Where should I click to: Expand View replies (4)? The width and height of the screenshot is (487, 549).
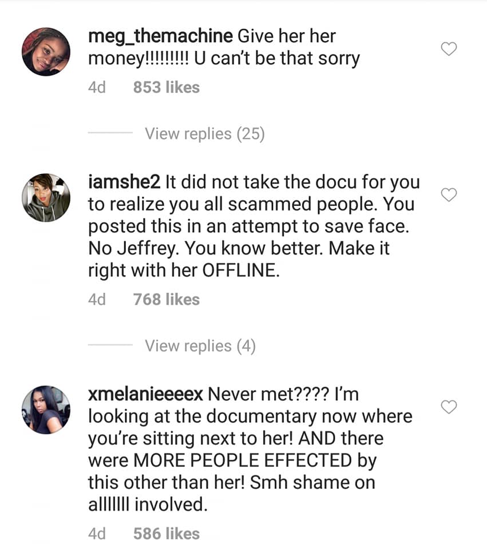point(200,346)
